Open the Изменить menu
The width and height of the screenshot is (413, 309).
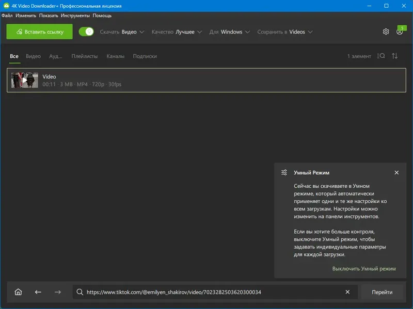pos(26,15)
